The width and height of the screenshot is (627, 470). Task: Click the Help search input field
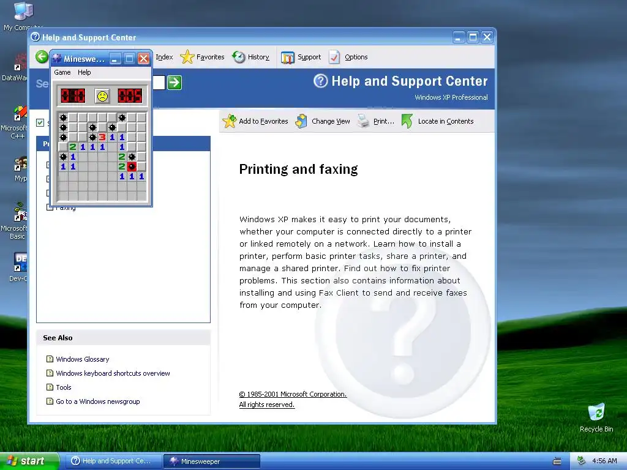click(x=159, y=83)
